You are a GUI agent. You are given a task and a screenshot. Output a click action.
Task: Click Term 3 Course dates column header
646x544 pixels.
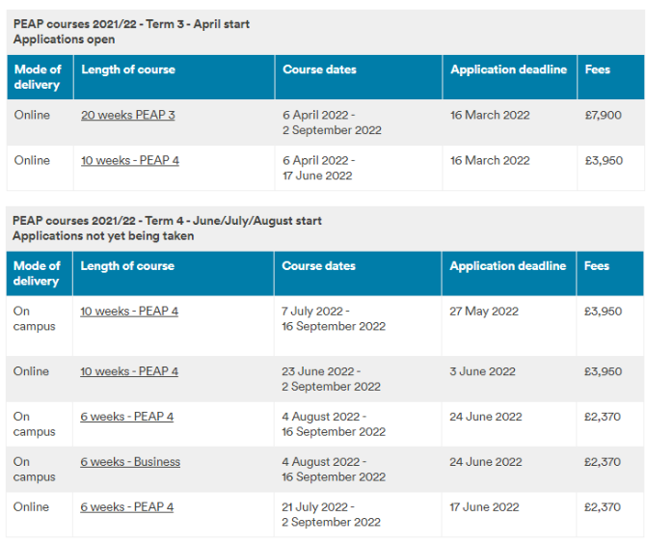click(x=319, y=69)
